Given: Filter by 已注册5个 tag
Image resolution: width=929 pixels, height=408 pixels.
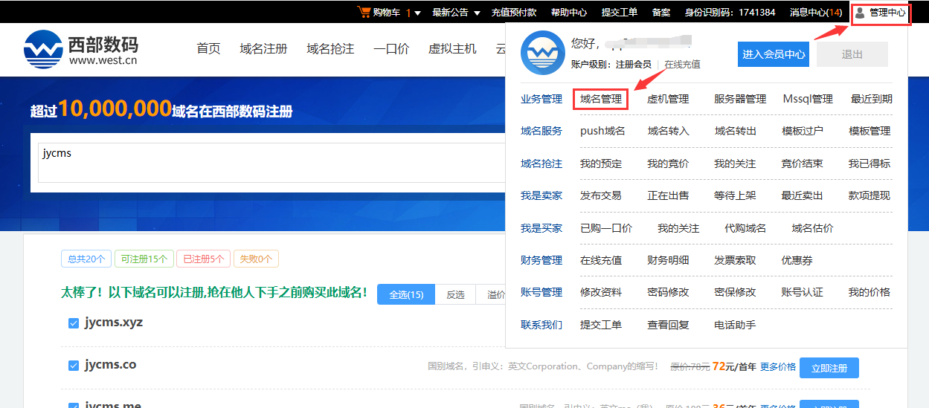Looking at the screenshot, I should tap(203, 259).
